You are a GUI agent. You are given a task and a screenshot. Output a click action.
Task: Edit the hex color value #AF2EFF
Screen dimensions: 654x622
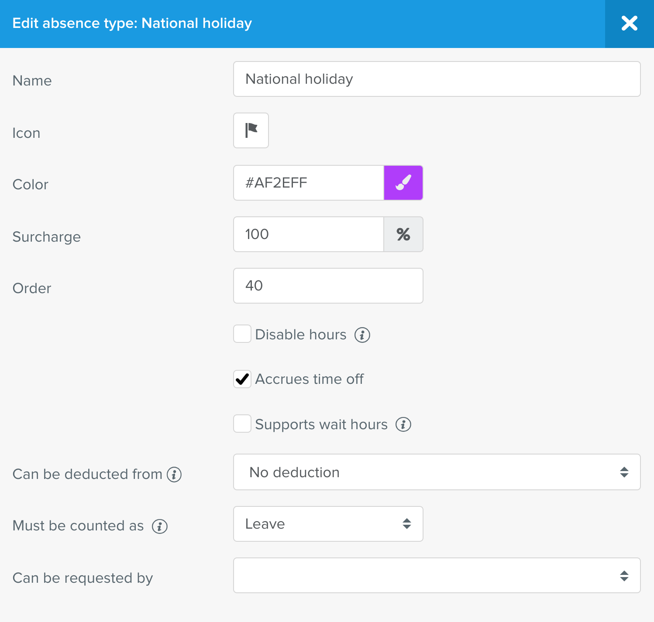coord(308,183)
